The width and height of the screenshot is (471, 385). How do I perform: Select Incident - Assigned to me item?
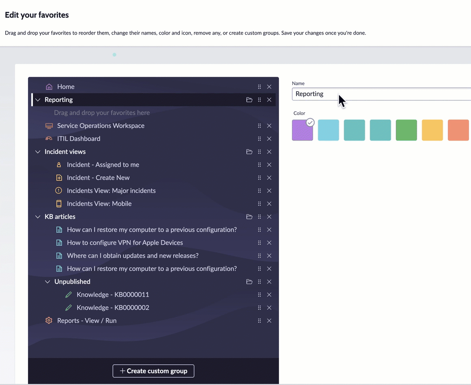[x=153, y=165]
